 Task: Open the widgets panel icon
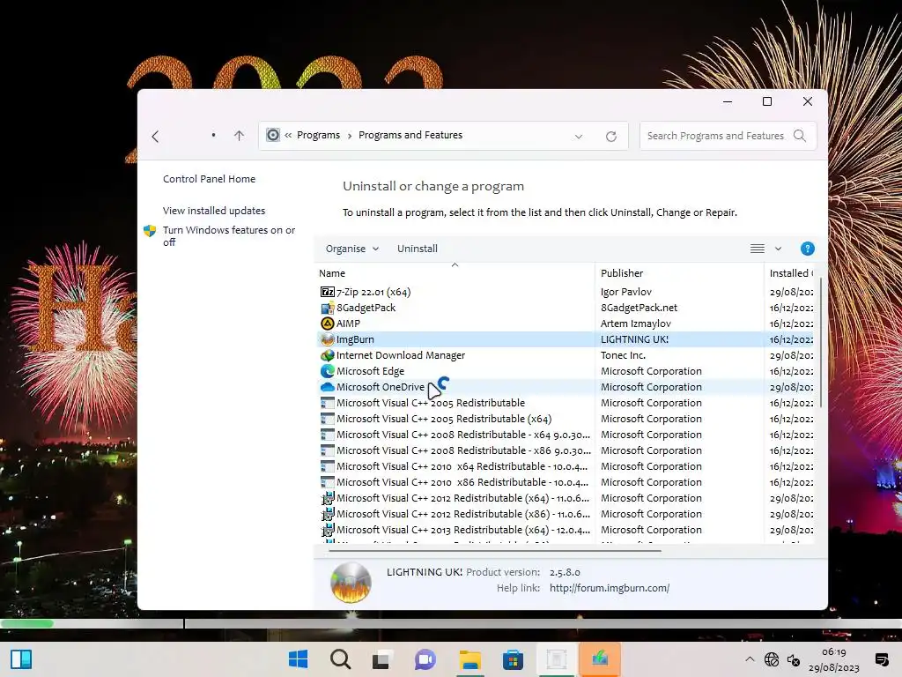[x=21, y=659]
